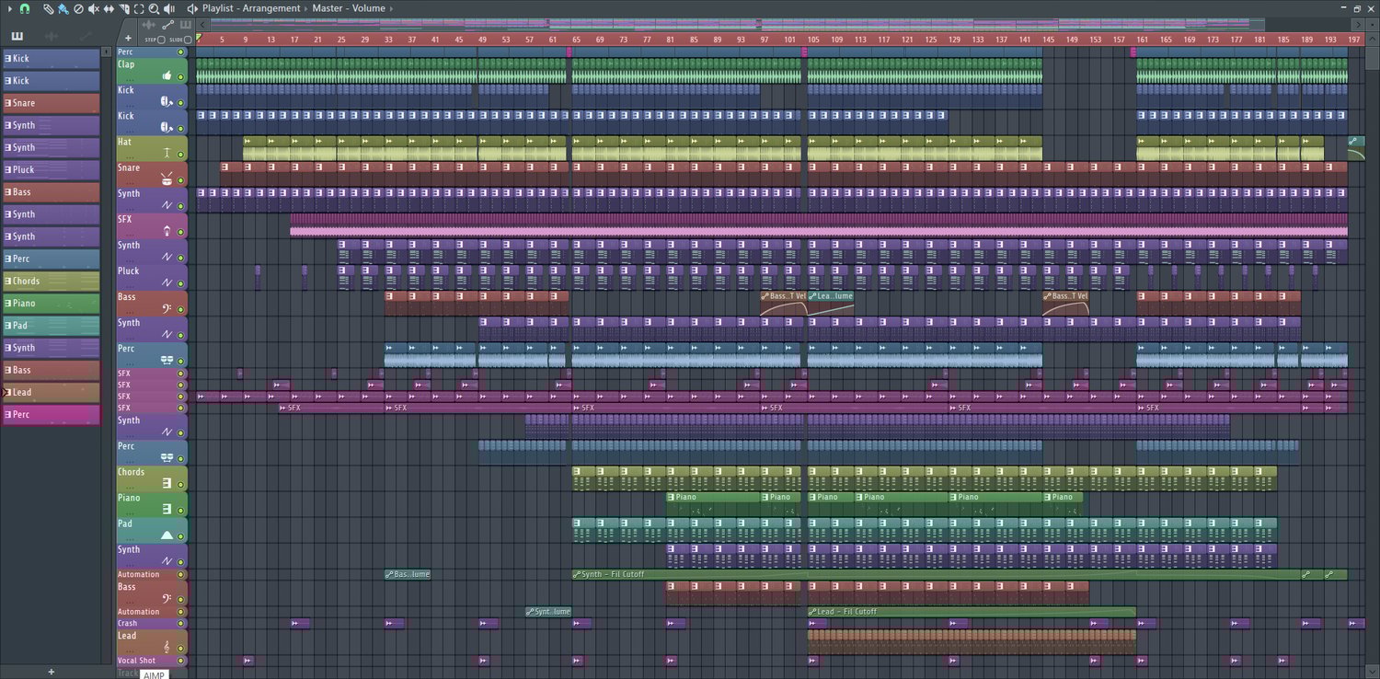Click bar 105 on the timeline ruler

[x=813, y=40]
